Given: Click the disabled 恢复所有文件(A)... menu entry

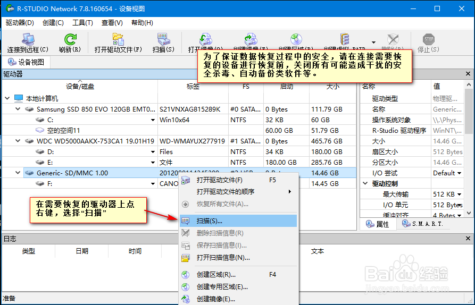Looking at the screenshot, I should [238, 204].
